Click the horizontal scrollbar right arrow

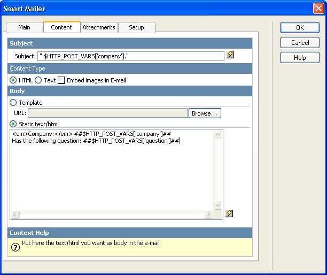[x=208, y=214]
